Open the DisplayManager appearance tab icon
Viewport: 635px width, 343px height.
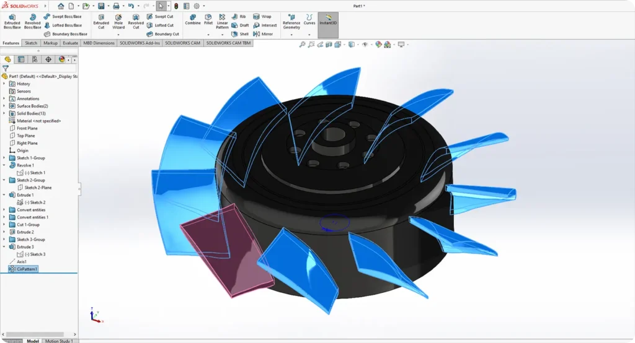pos(61,59)
